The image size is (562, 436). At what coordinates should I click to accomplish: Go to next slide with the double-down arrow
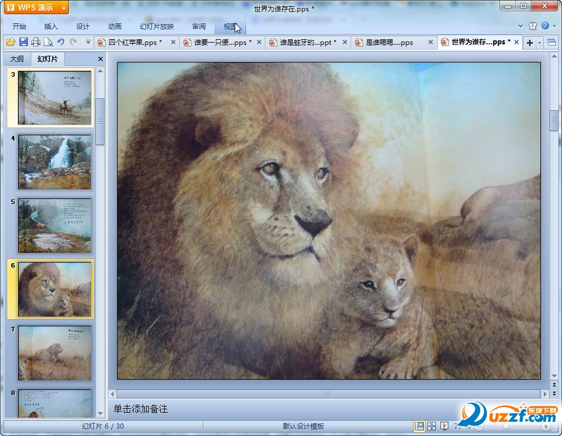coord(554,393)
